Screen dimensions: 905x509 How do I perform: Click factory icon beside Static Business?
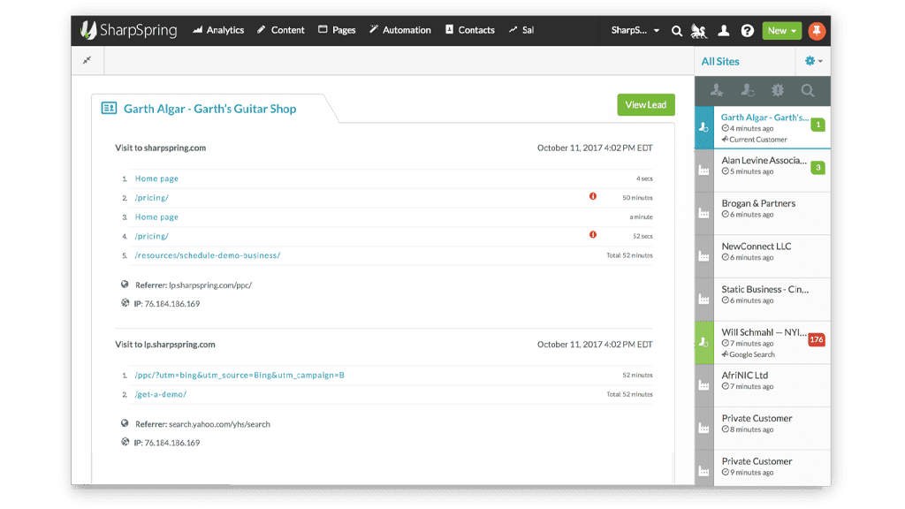tap(704, 300)
